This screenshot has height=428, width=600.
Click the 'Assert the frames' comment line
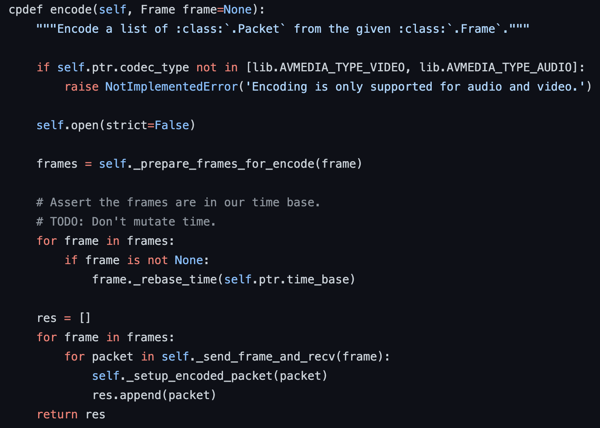[178, 202]
